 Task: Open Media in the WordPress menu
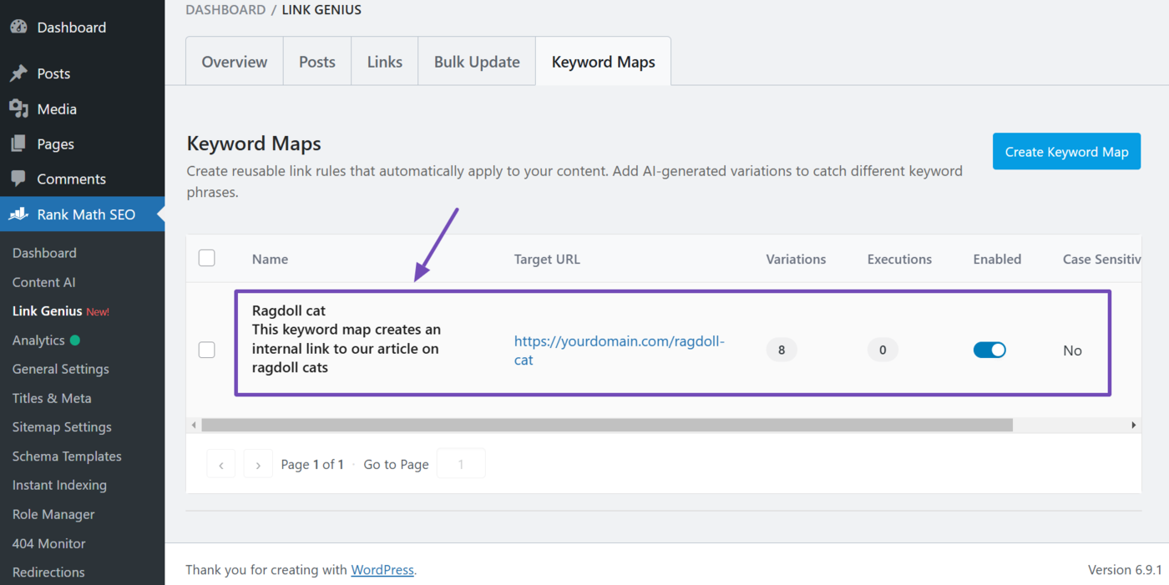click(57, 109)
